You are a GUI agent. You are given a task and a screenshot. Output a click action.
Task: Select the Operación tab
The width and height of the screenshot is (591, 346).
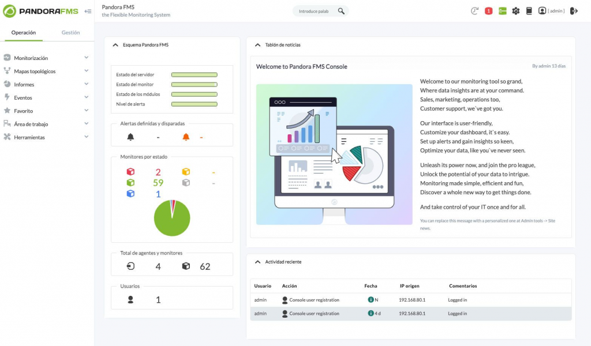(x=24, y=33)
